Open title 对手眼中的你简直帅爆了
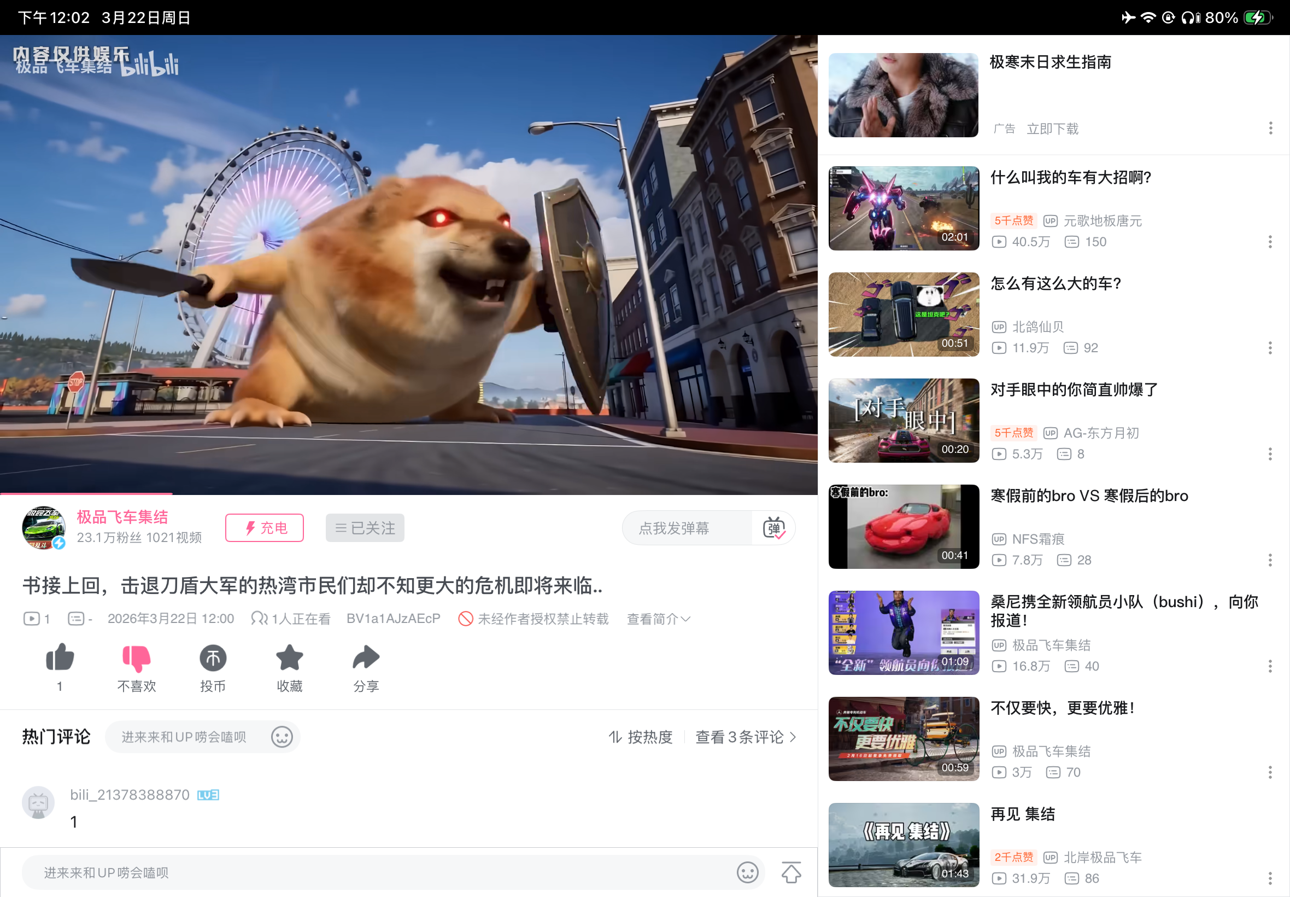 (1074, 389)
